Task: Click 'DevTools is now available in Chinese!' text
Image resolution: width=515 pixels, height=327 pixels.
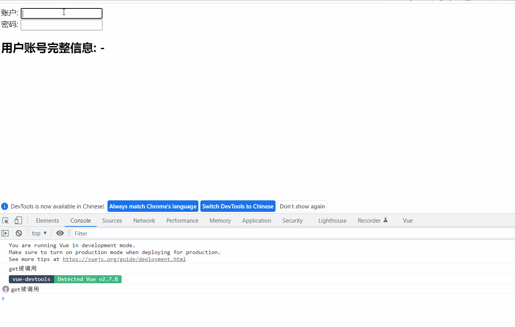Action: click(x=58, y=206)
